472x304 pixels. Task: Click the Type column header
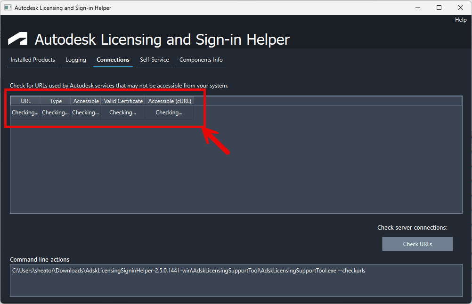pyautogui.click(x=56, y=101)
